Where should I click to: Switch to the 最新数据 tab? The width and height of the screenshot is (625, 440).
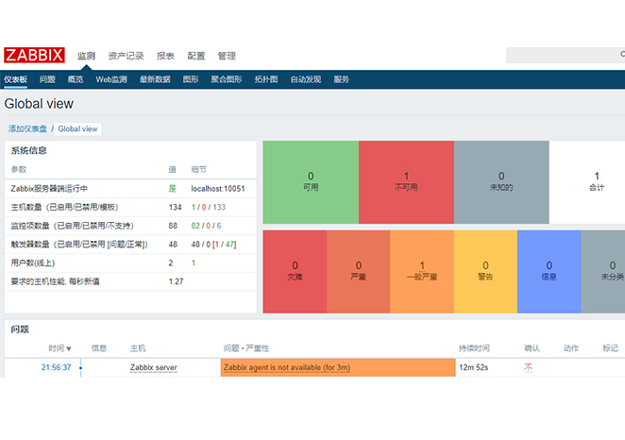[155, 79]
